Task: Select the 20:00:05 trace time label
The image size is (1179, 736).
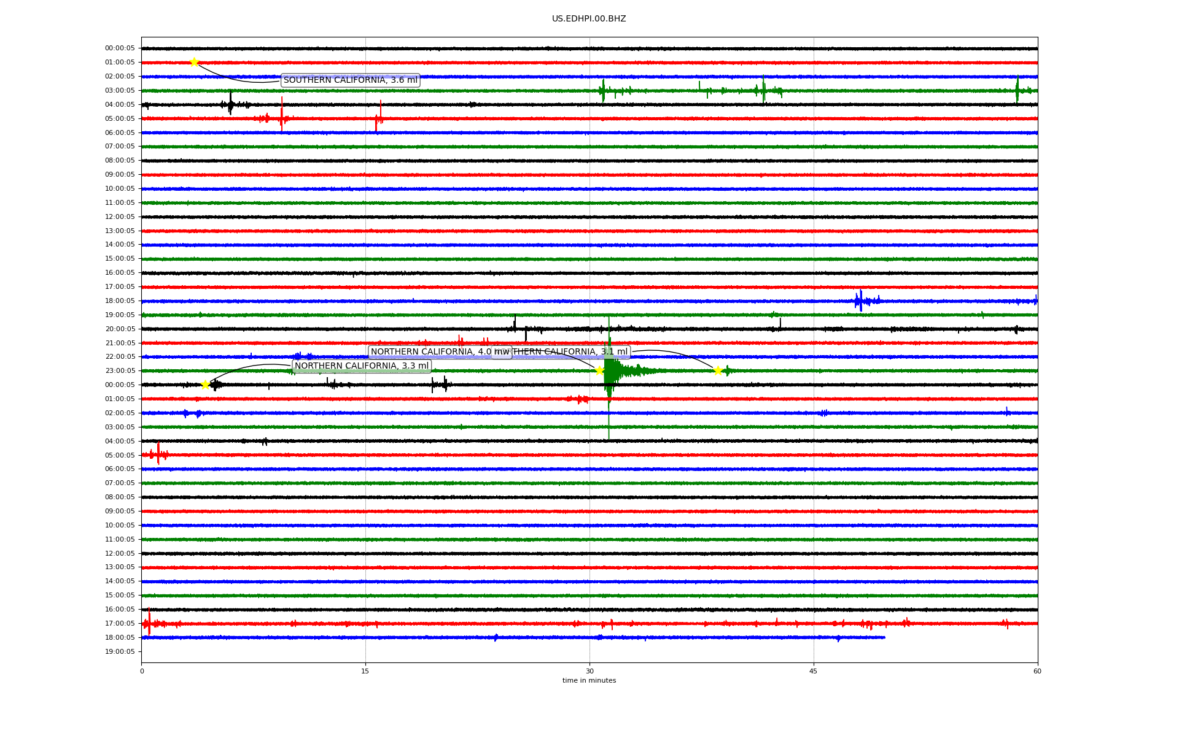Action: [120, 329]
